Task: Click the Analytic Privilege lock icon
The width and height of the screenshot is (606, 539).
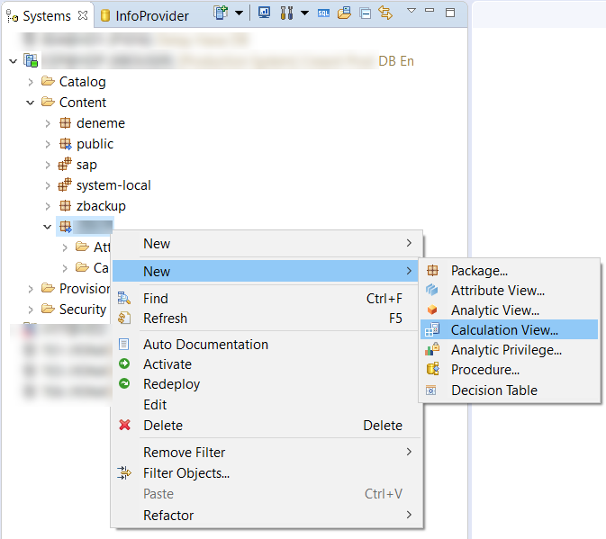Action: point(432,349)
